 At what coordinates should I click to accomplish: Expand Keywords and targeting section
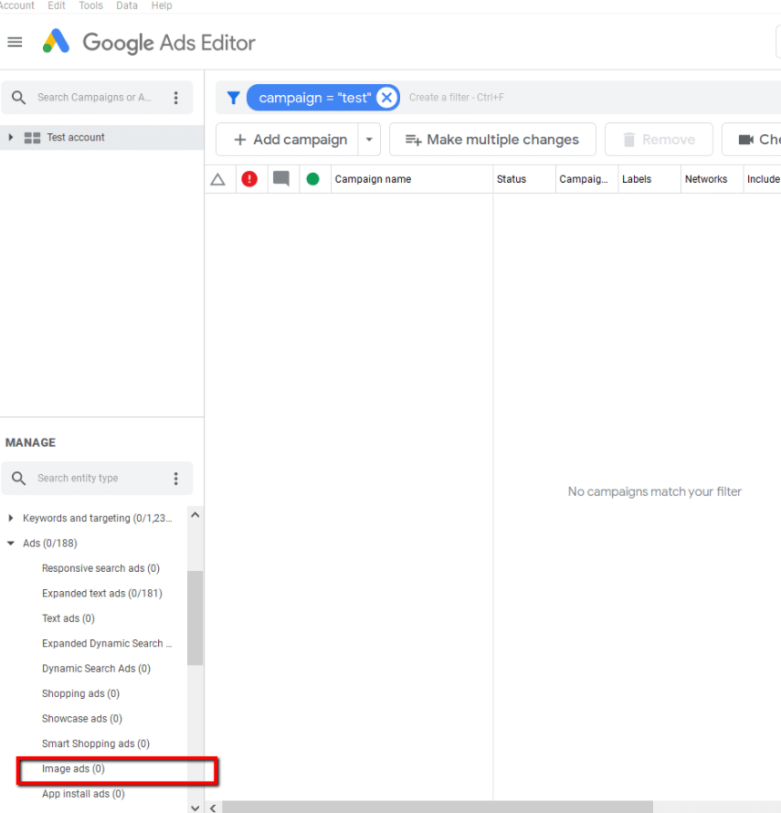tap(10, 518)
